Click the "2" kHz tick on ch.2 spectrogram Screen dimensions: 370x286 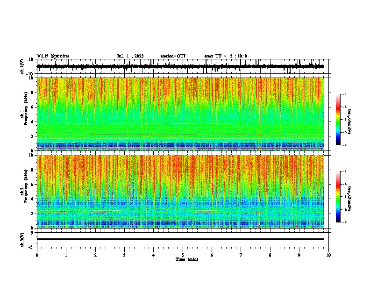[32, 214]
